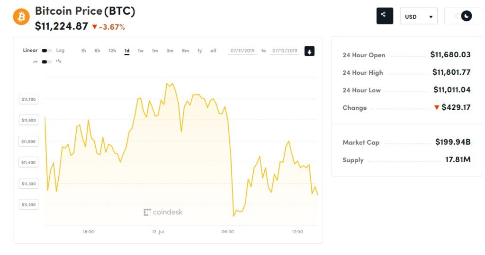Open the USD currency dropdown

pos(418,17)
